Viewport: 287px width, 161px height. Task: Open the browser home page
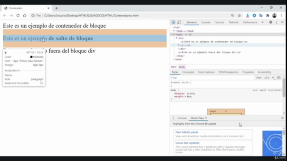pos(25,16)
